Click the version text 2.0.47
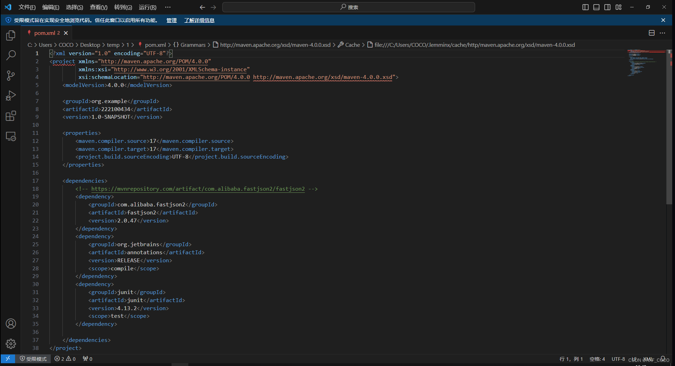Image resolution: width=675 pixels, height=366 pixels. coord(127,220)
